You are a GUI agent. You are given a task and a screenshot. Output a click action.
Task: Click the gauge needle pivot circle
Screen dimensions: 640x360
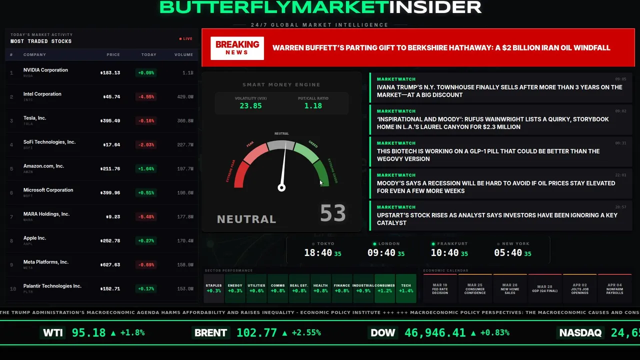coord(281,187)
